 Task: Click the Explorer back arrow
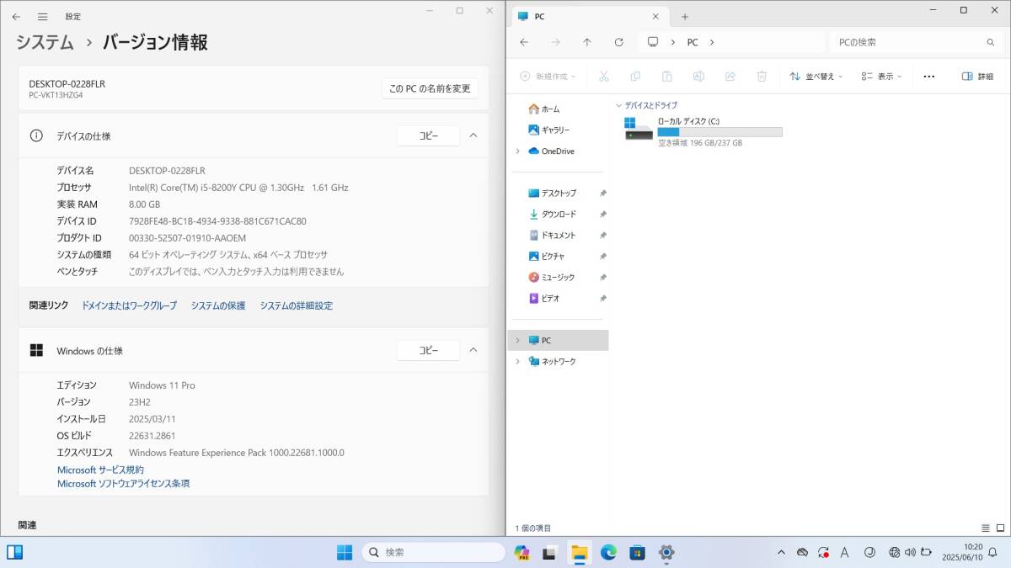tap(524, 42)
